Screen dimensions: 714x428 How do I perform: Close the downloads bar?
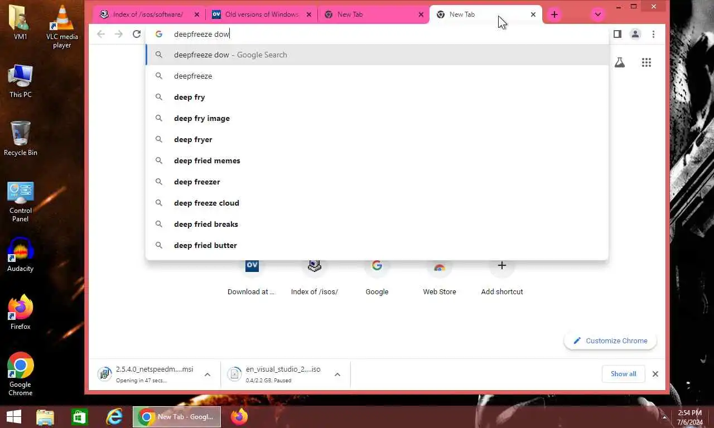tap(655, 374)
